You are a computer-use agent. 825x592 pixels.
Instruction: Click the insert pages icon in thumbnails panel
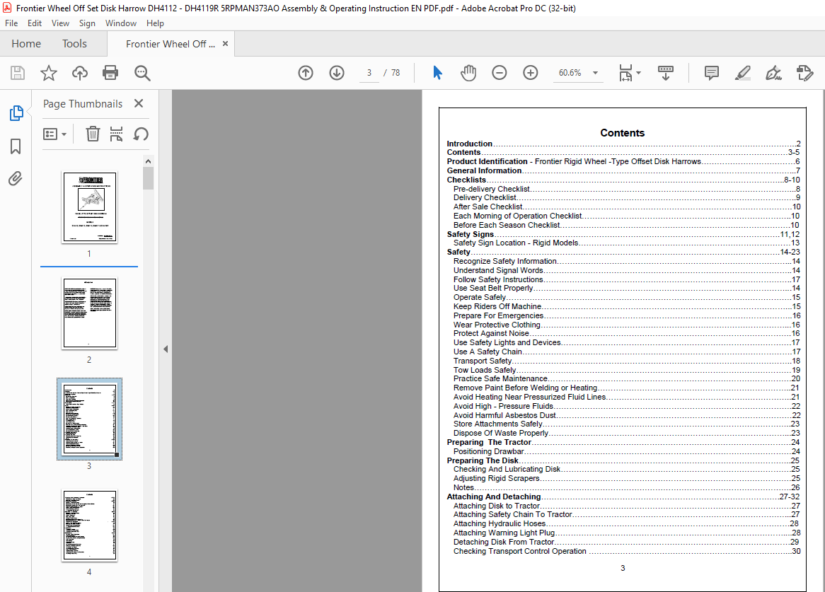point(116,134)
